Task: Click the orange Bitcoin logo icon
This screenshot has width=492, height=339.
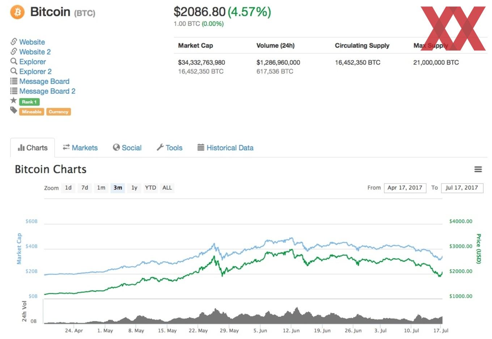Action: pos(17,12)
